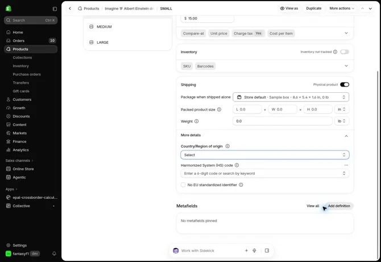
Task: Go to the previous variant arrow
Action: coord(362,9)
